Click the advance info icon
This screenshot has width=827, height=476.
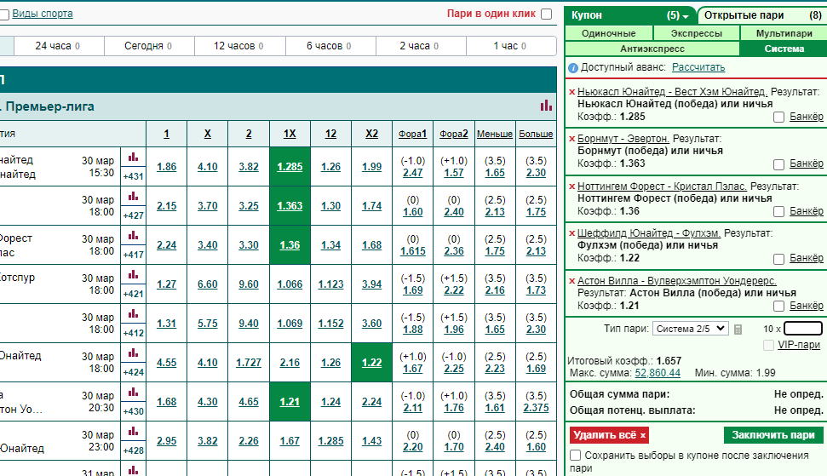click(x=573, y=68)
